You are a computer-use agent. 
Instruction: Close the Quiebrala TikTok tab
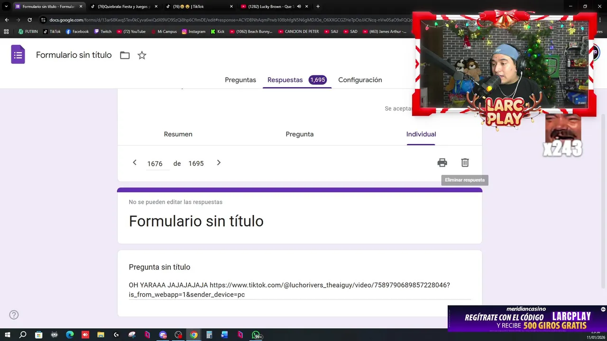pyautogui.click(x=156, y=7)
